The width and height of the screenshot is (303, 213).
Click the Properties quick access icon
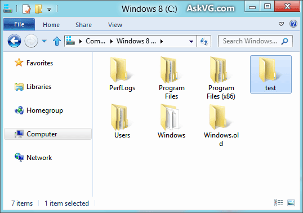click(x=26, y=9)
